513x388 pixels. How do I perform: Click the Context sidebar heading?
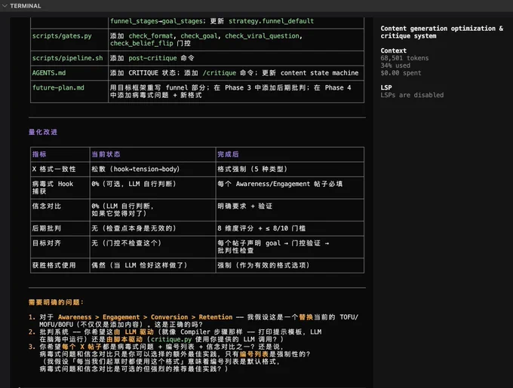click(x=393, y=50)
